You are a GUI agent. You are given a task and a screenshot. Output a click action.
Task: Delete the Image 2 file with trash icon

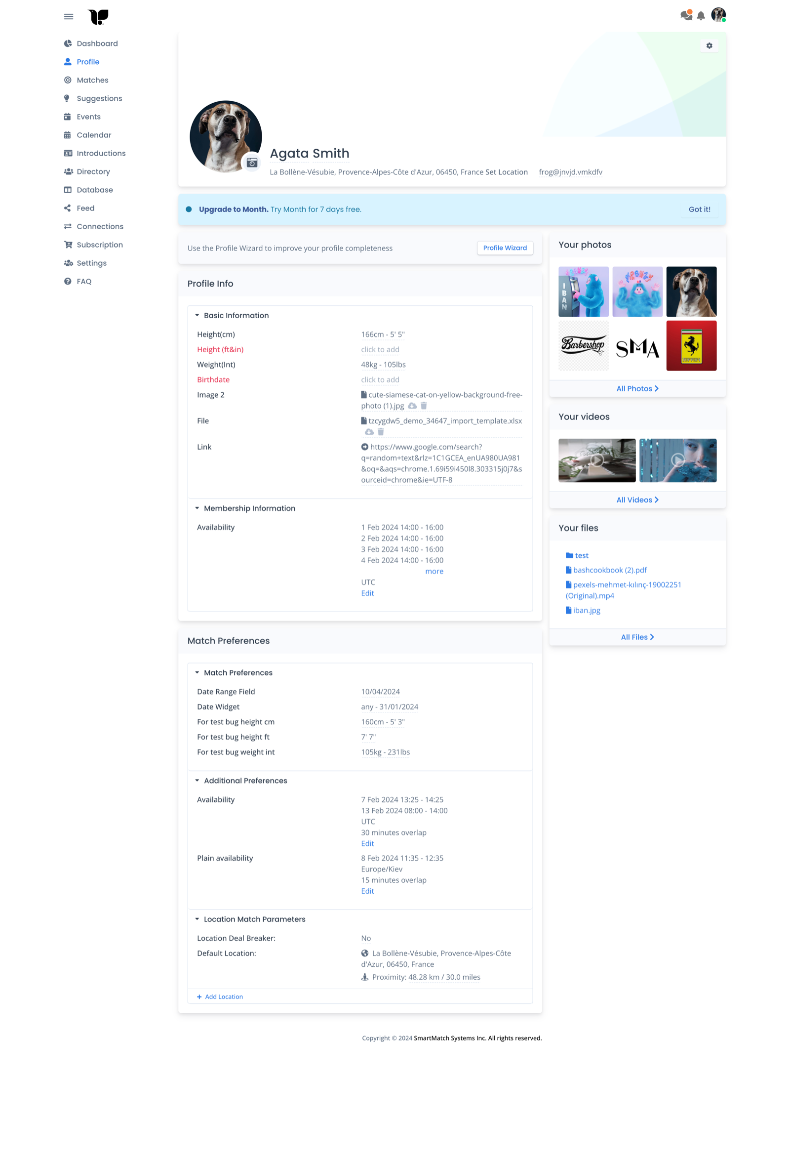(x=424, y=406)
